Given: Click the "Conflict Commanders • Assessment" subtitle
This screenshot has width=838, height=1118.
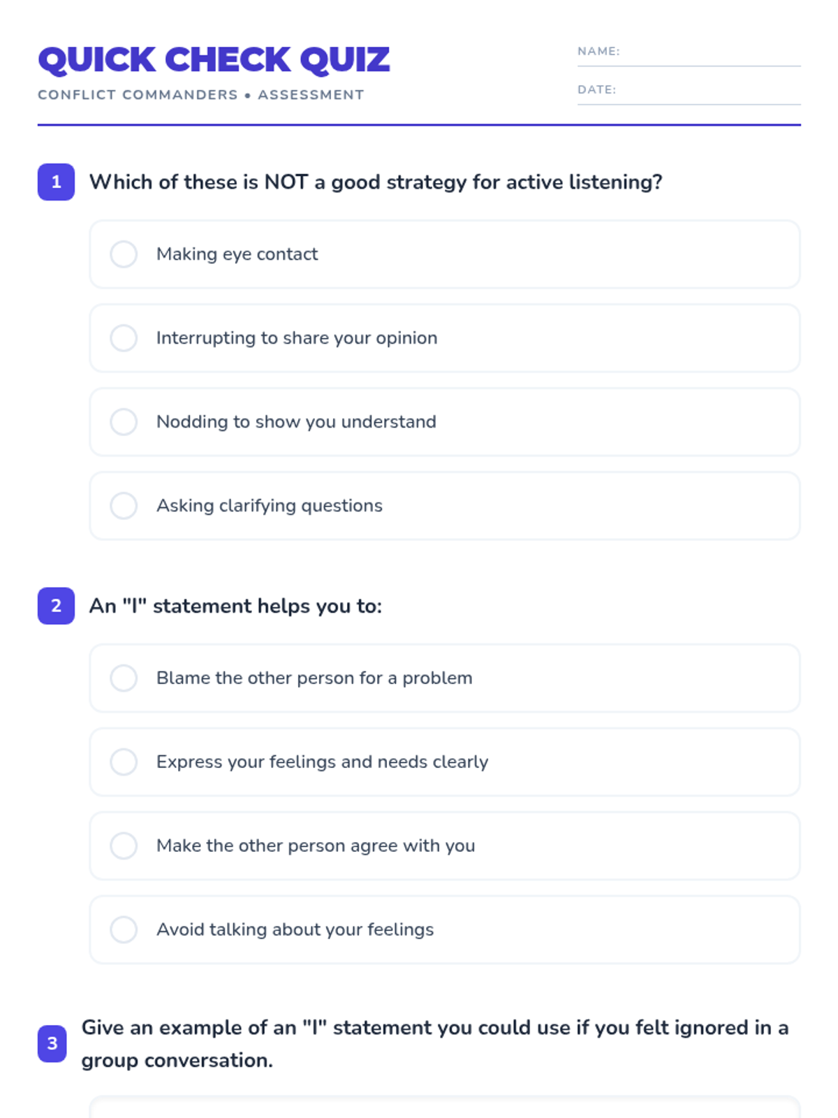Looking at the screenshot, I should click(200, 95).
